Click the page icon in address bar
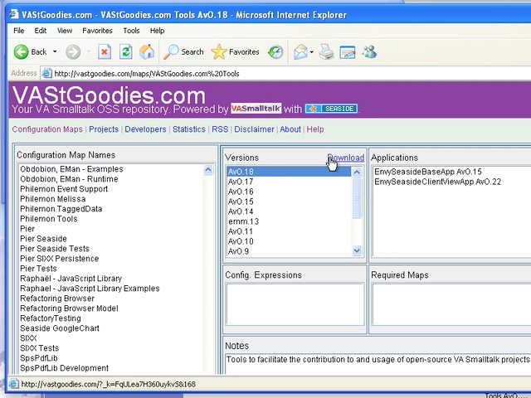 [x=46, y=73]
